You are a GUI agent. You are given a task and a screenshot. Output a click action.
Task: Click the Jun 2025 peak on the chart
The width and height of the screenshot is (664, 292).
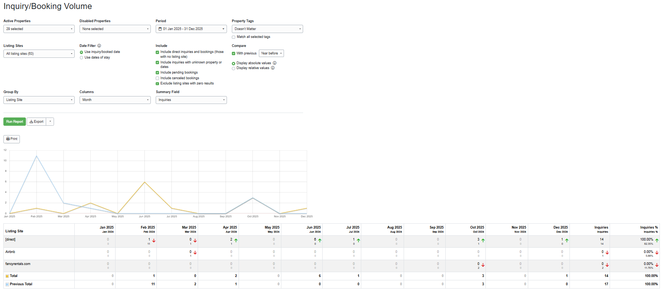144,182
